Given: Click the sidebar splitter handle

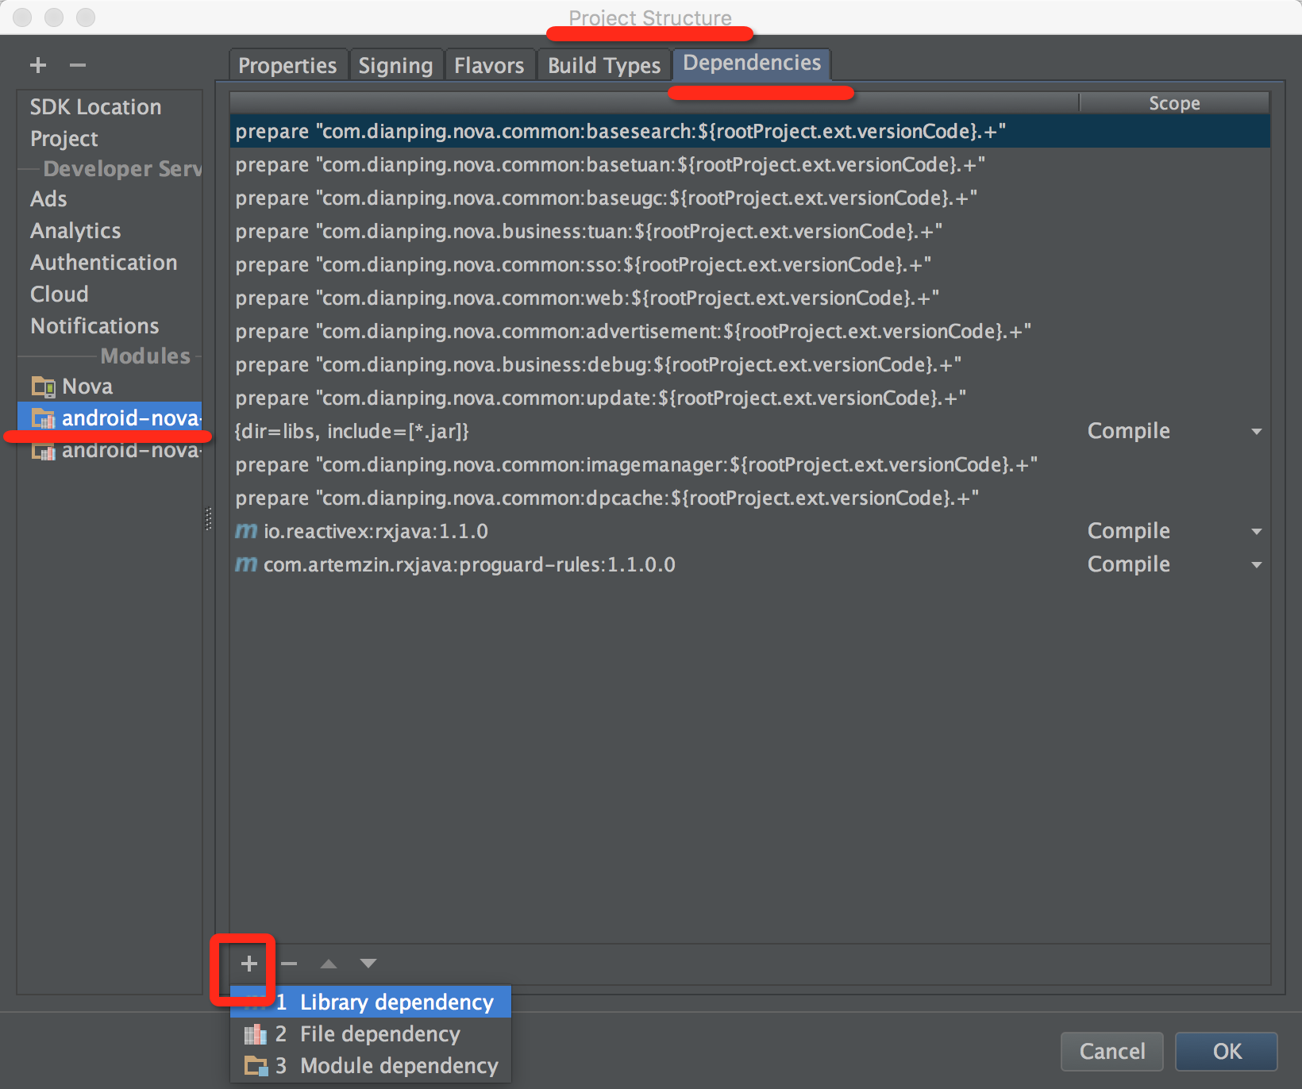Looking at the screenshot, I should 209,519.
